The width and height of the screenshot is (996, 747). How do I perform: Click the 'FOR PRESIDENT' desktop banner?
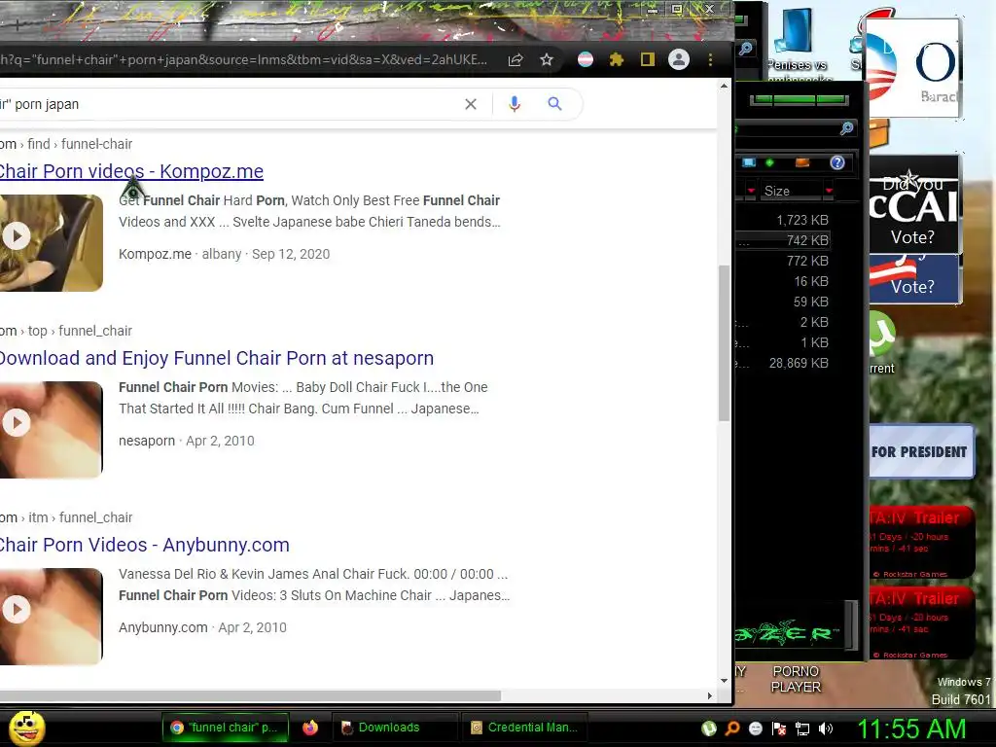(x=920, y=451)
